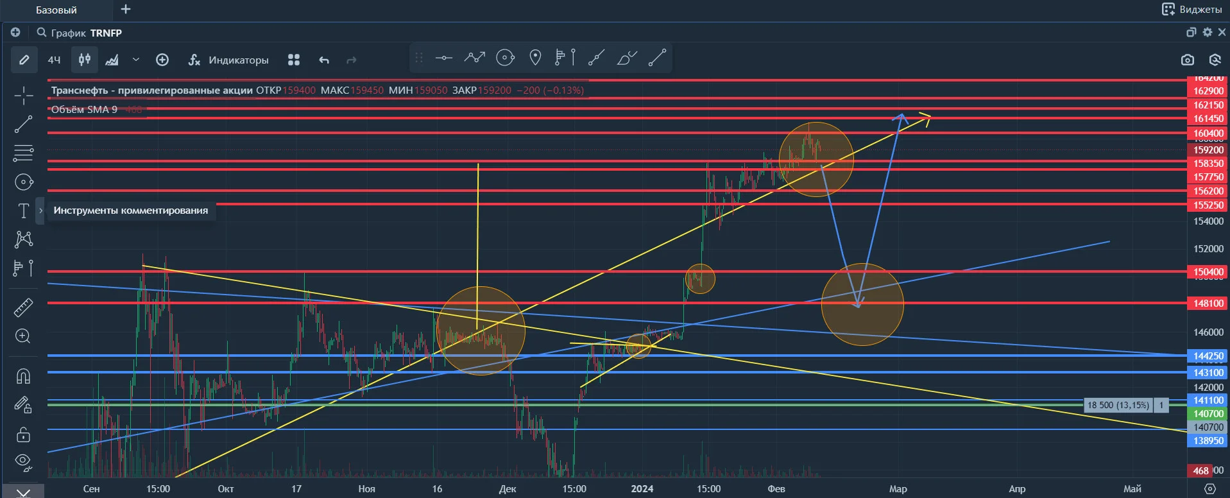Screen dimensions: 1230x498
Task: Click the 2024 date label on time axis
Action: (x=642, y=489)
